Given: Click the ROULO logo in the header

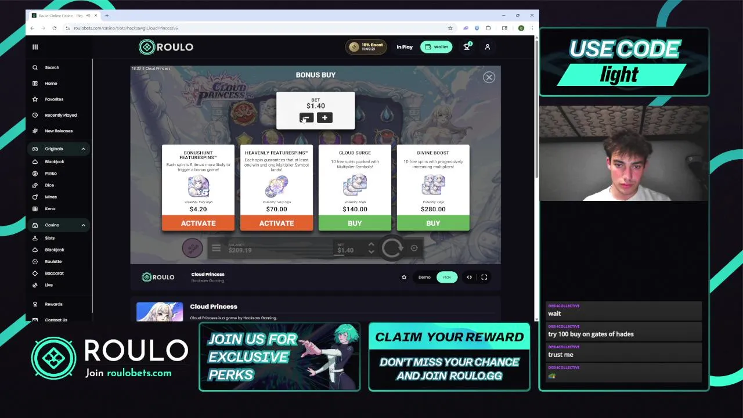Looking at the screenshot, I should pos(166,47).
